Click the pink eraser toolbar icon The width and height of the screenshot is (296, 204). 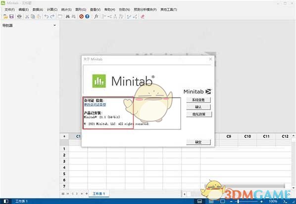coord(143,17)
